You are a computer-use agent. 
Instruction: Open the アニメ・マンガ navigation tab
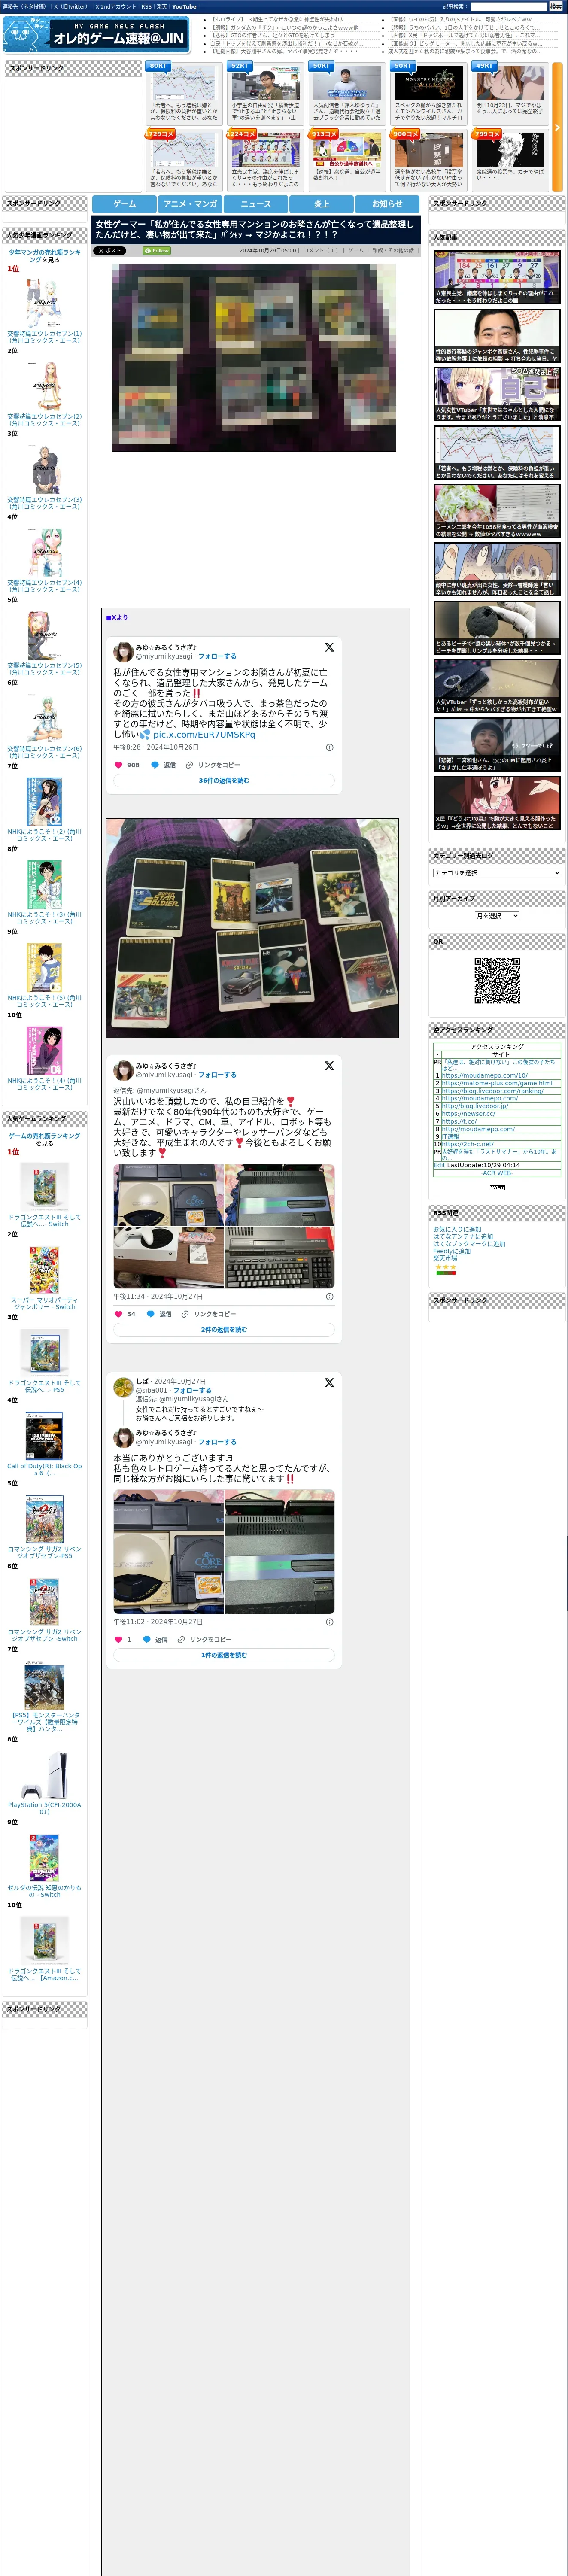point(190,203)
